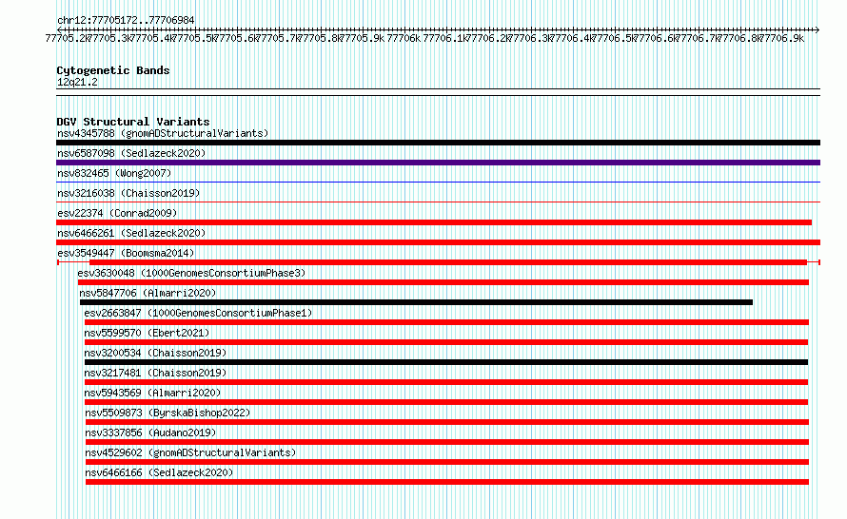Screen dimensions: 847x519
Task: Click the thin red line of nsv3216038
Action: coord(438,202)
